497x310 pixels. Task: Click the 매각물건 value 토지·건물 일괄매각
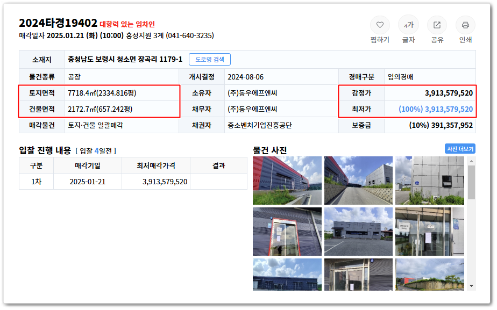(x=95, y=125)
